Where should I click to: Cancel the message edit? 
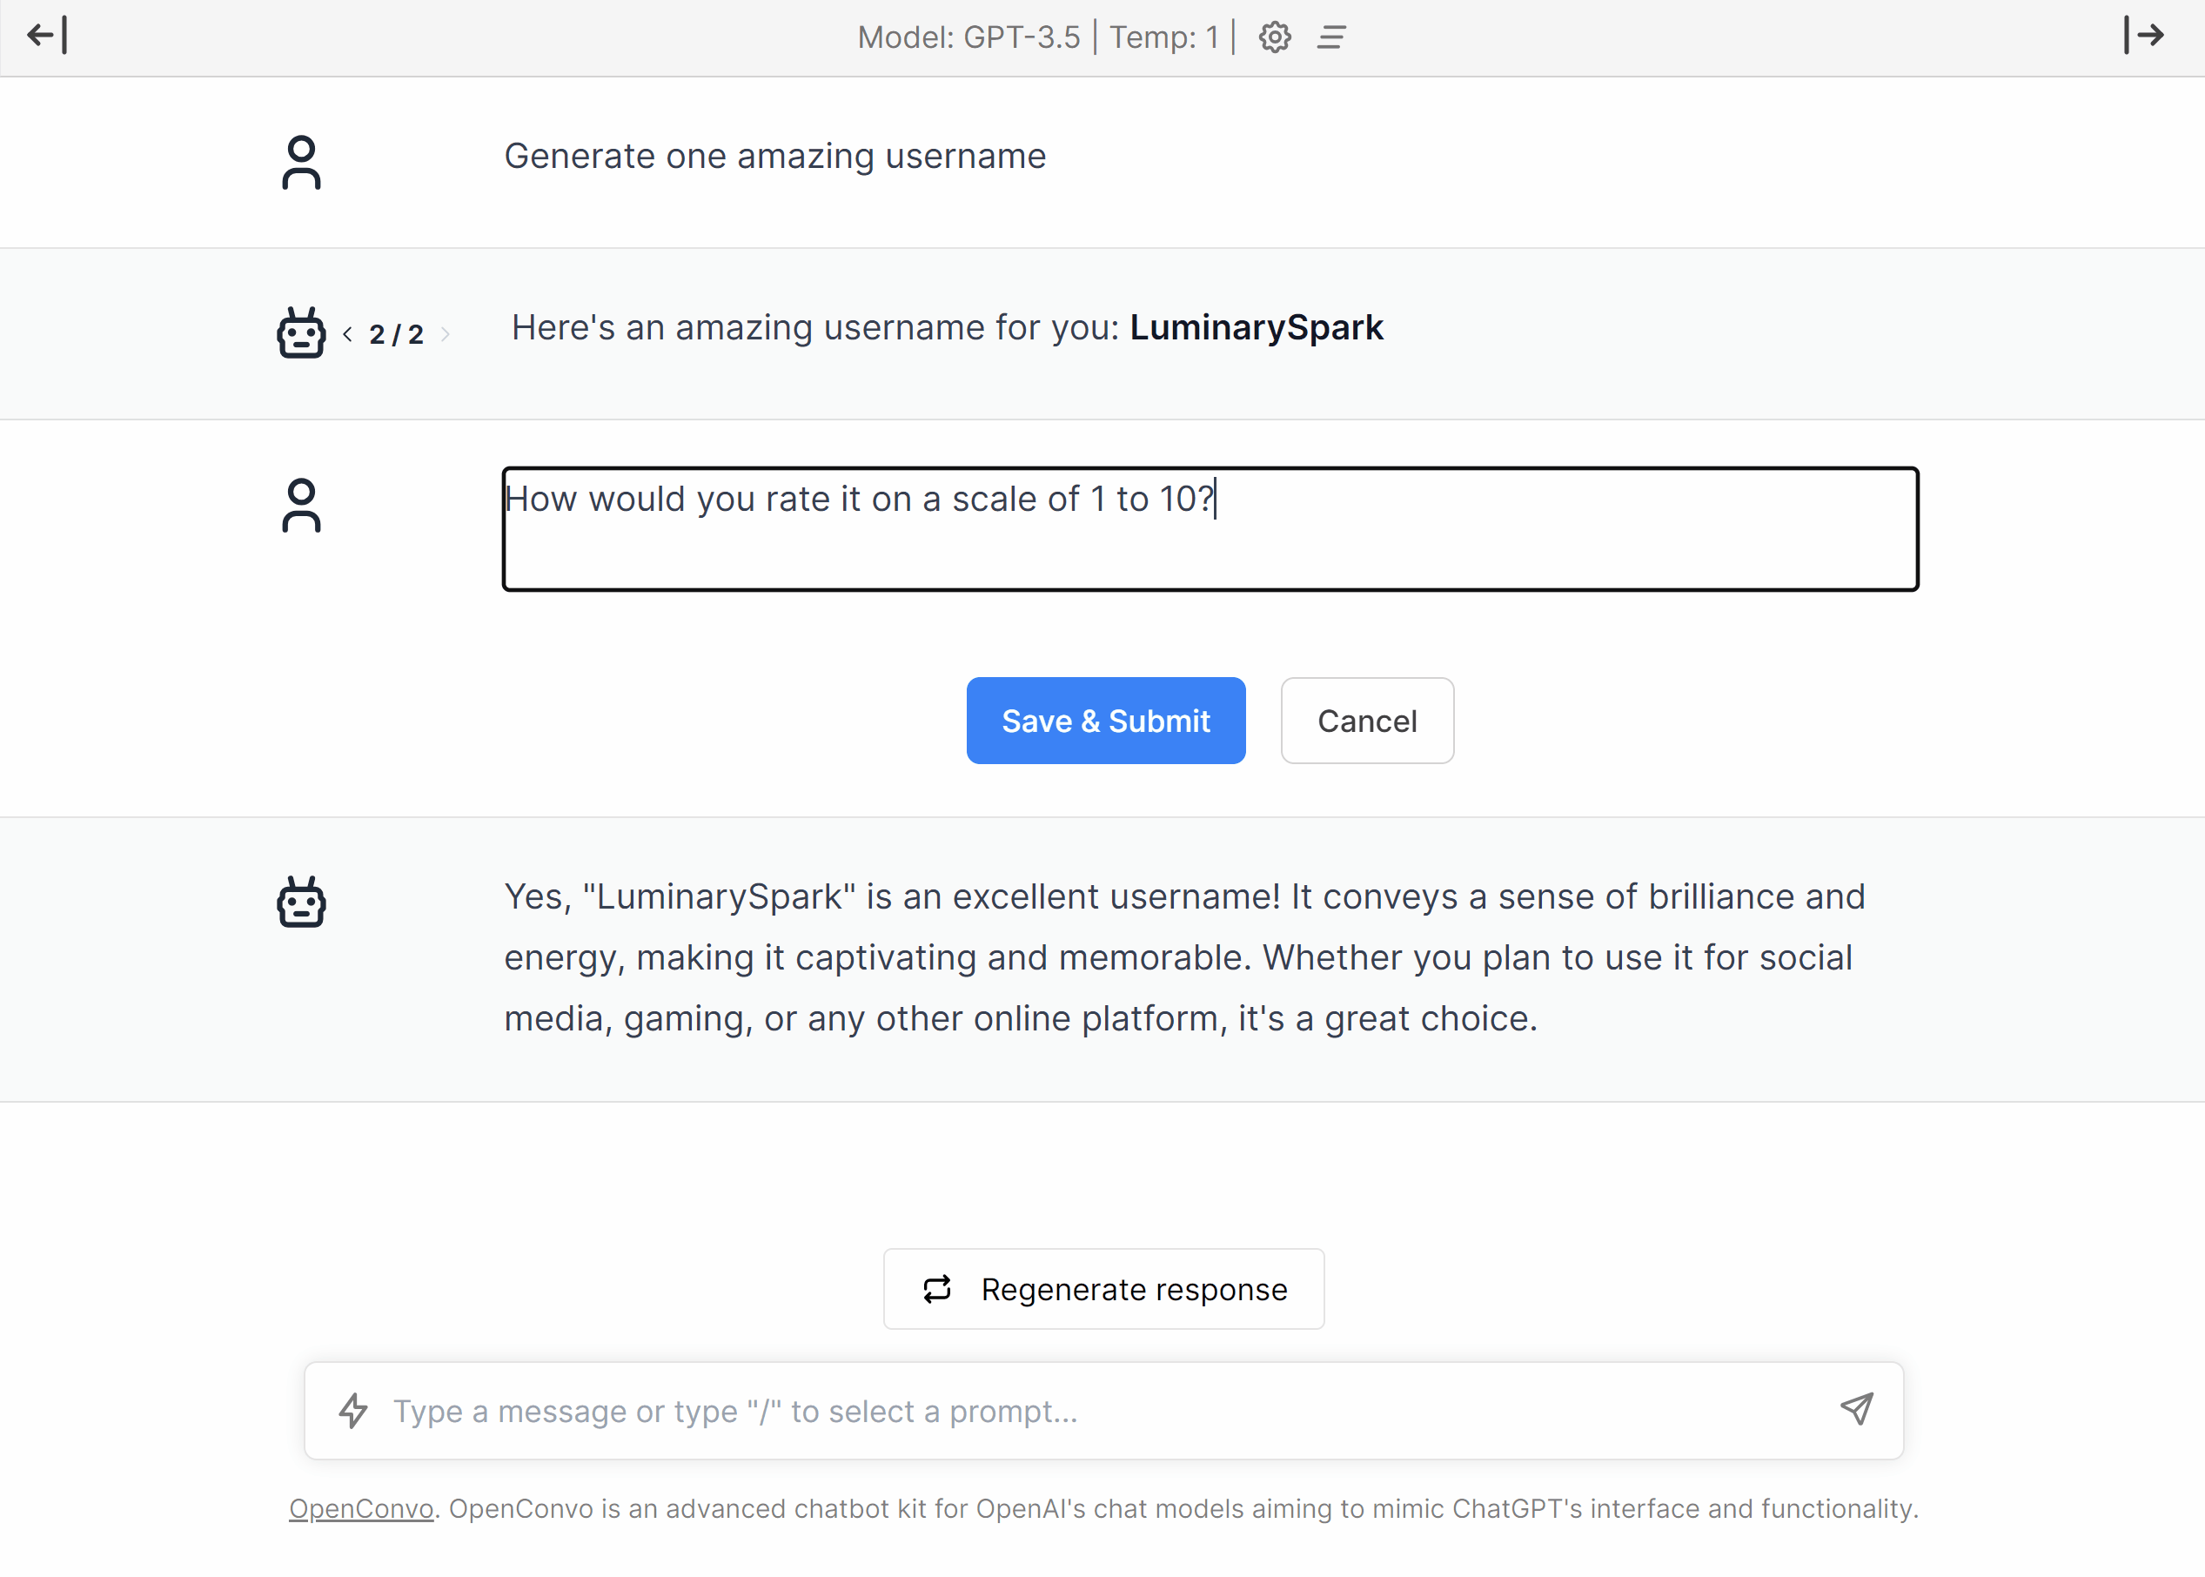1366,721
